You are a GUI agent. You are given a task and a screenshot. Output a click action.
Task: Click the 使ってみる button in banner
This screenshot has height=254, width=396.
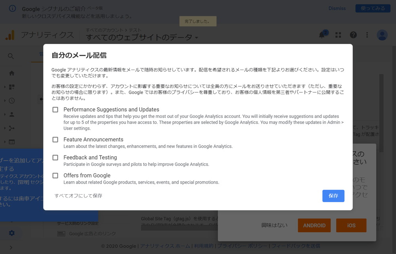(x=373, y=8)
